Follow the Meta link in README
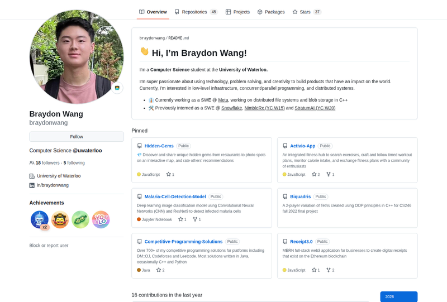Image resolution: width=447 pixels, height=302 pixels. (223, 100)
